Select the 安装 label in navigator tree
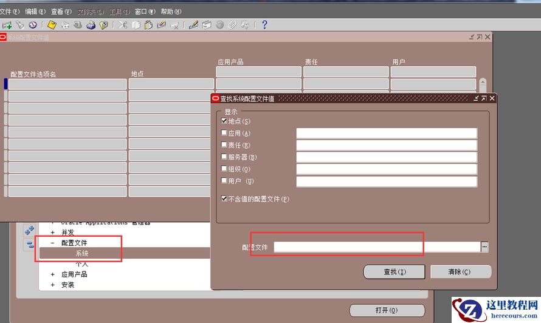This screenshot has height=323, width=541. 68,285
